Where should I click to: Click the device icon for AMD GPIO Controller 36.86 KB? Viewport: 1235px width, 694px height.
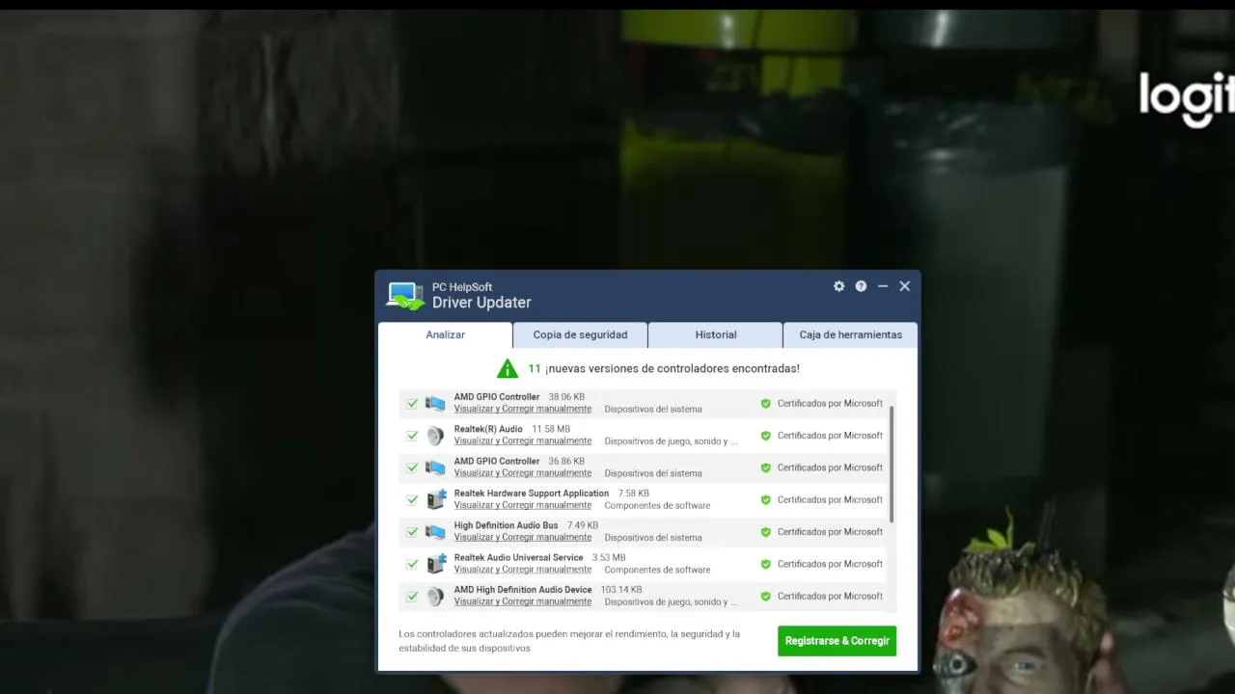coord(436,467)
